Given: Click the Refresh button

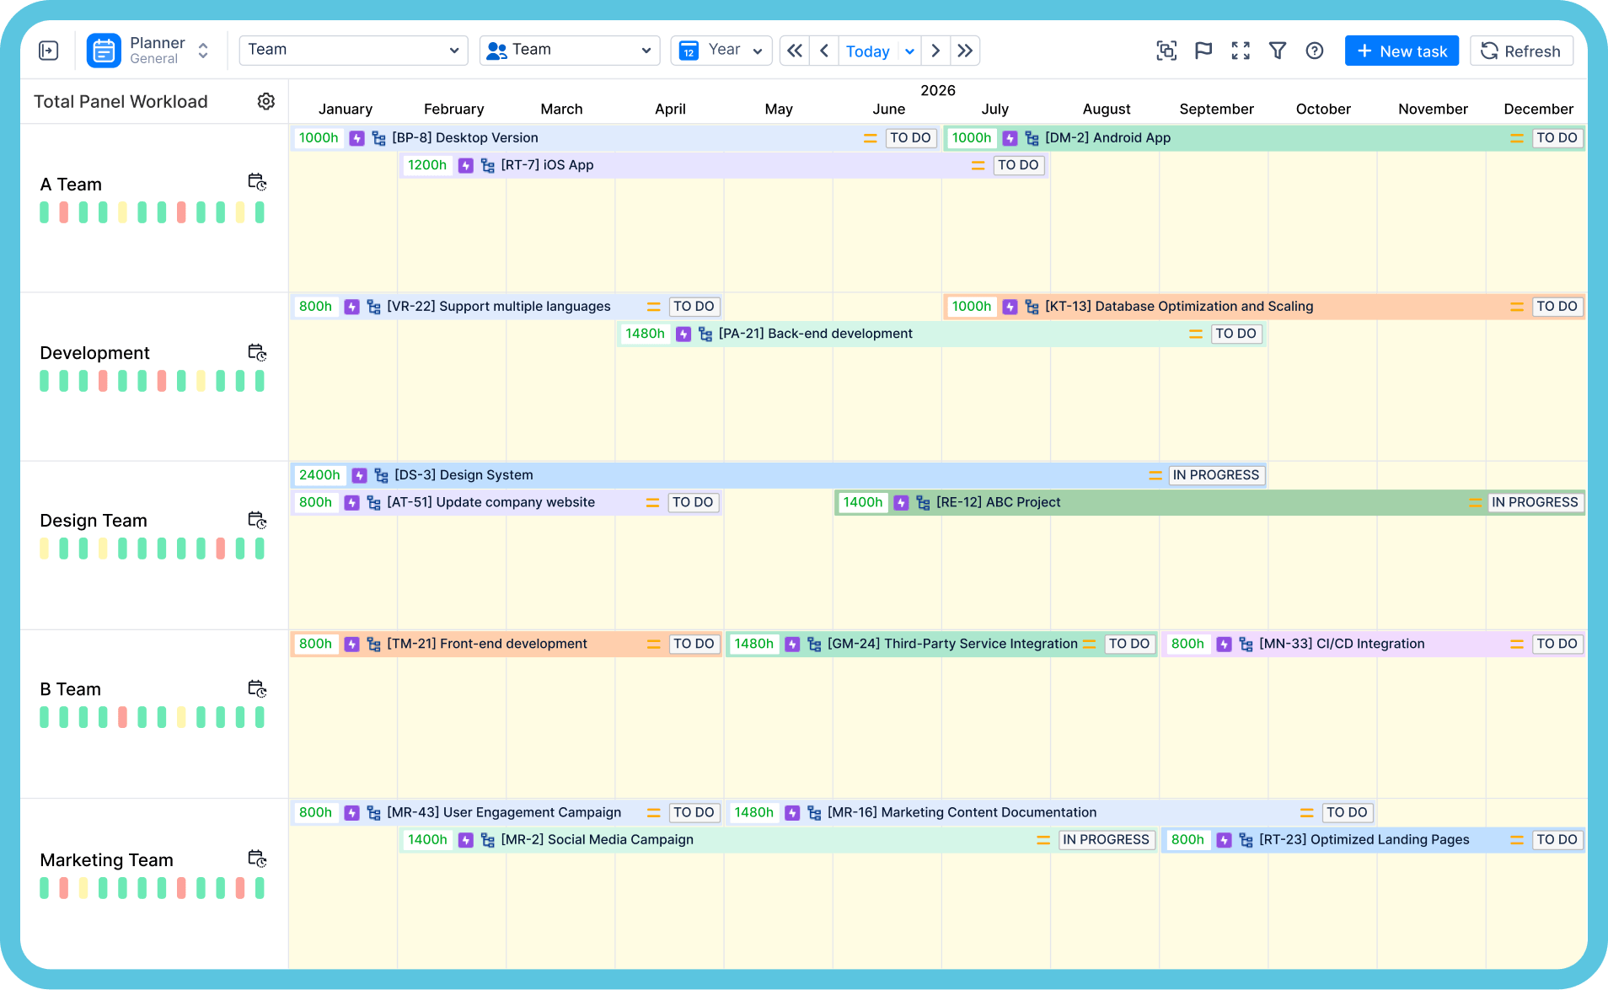Looking at the screenshot, I should coord(1521,51).
